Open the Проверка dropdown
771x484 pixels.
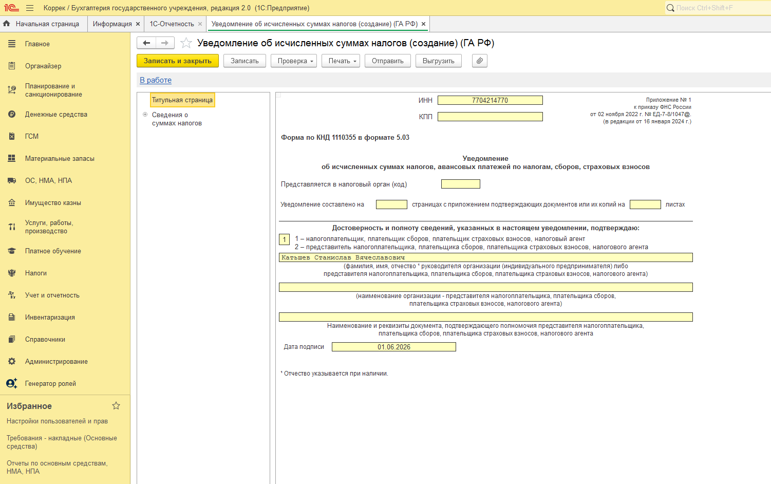click(294, 61)
